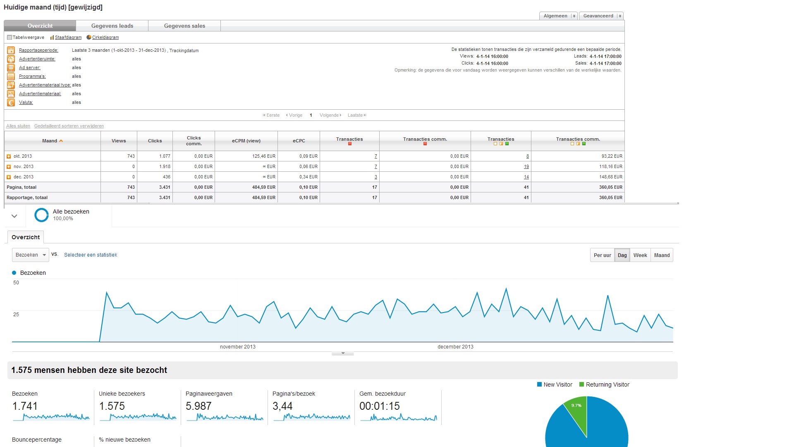
Task: Go to Vorige page
Action: click(x=294, y=115)
